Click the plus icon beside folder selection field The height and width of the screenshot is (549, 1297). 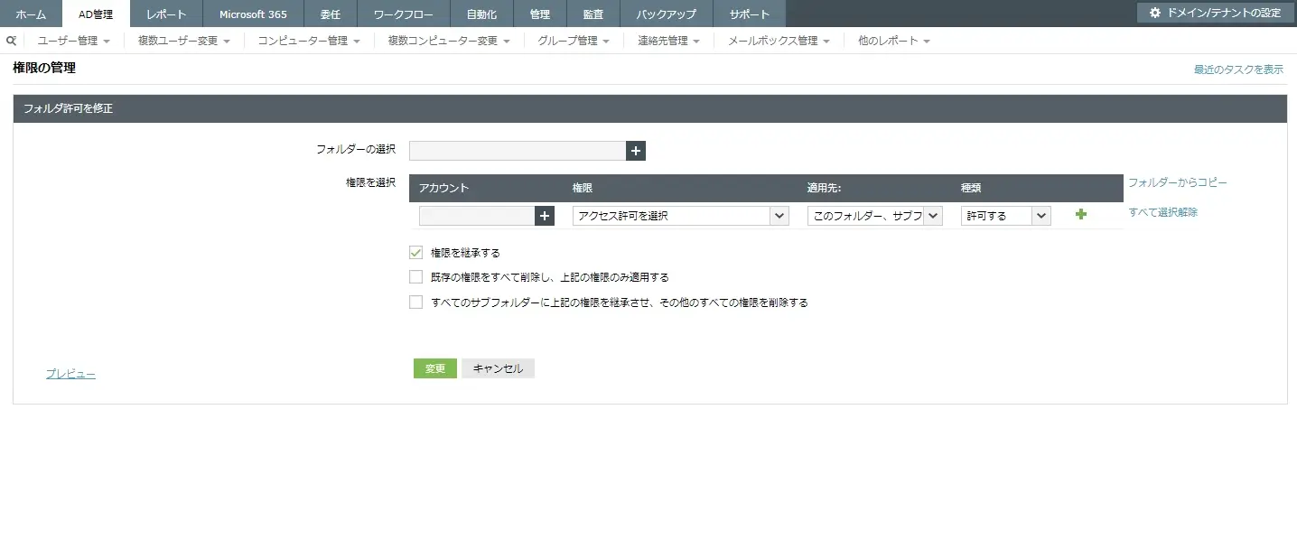point(636,151)
